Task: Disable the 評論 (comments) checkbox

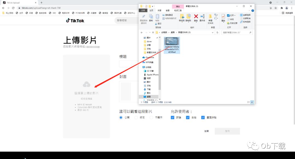Action: coord(173,117)
